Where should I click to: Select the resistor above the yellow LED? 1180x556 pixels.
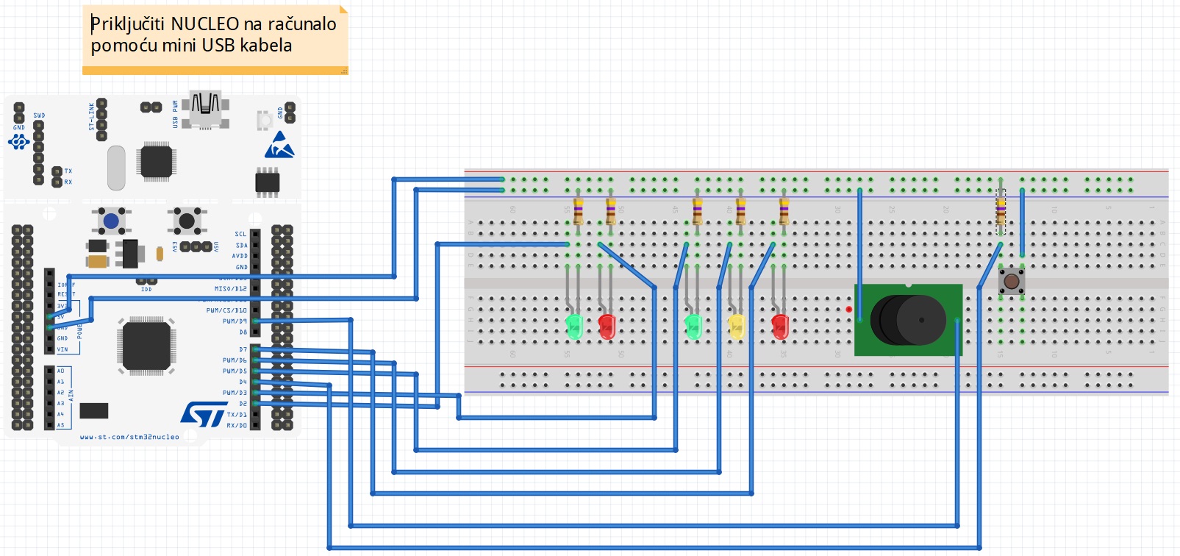pos(741,211)
